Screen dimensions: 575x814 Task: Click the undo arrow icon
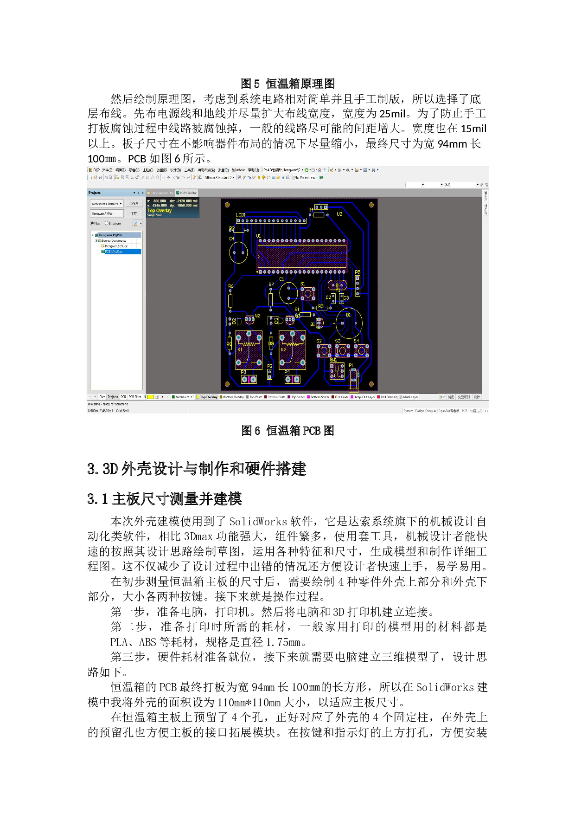[184, 177]
